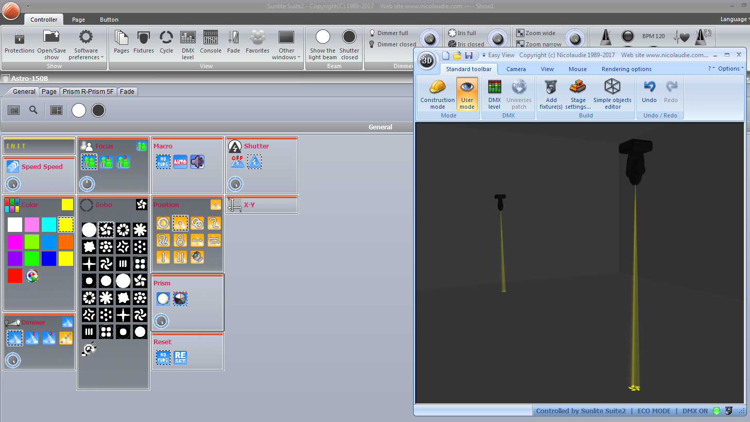The width and height of the screenshot is (750, 422).
Task: Click the Easy View open folder icon
Action: tap(457, 55)
